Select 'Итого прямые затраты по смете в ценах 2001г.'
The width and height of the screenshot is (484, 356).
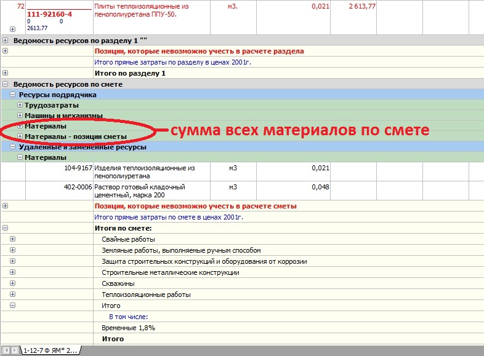(169, 217)
